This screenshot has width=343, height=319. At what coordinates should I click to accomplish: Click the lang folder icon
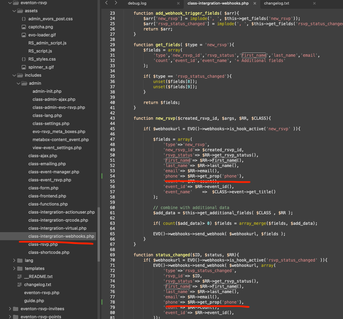[x=20, y=261]
